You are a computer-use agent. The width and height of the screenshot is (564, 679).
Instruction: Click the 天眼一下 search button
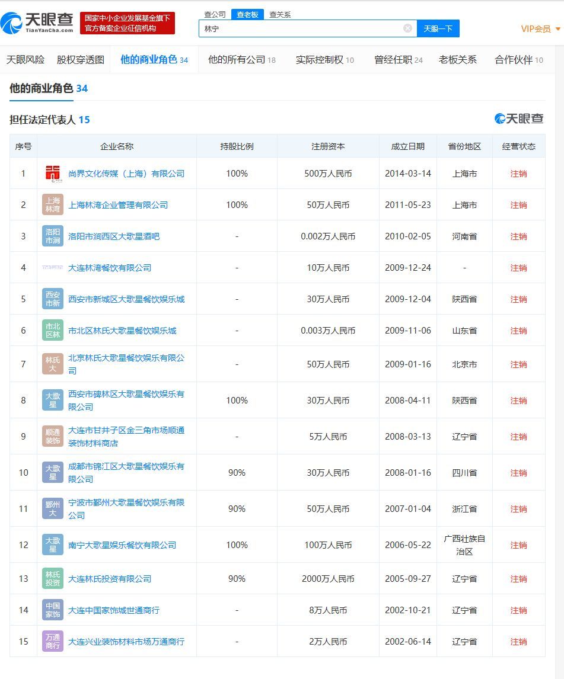point(438,28)
